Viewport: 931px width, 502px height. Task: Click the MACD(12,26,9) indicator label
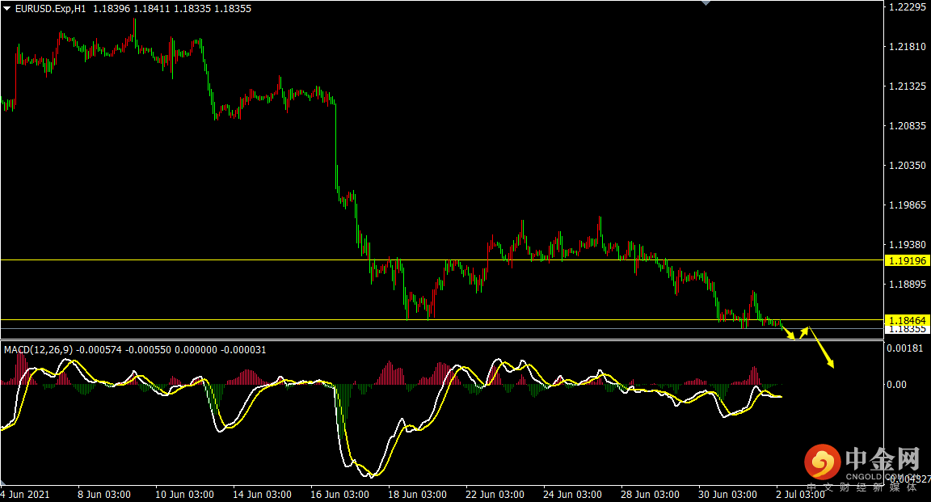coord(39,350)
